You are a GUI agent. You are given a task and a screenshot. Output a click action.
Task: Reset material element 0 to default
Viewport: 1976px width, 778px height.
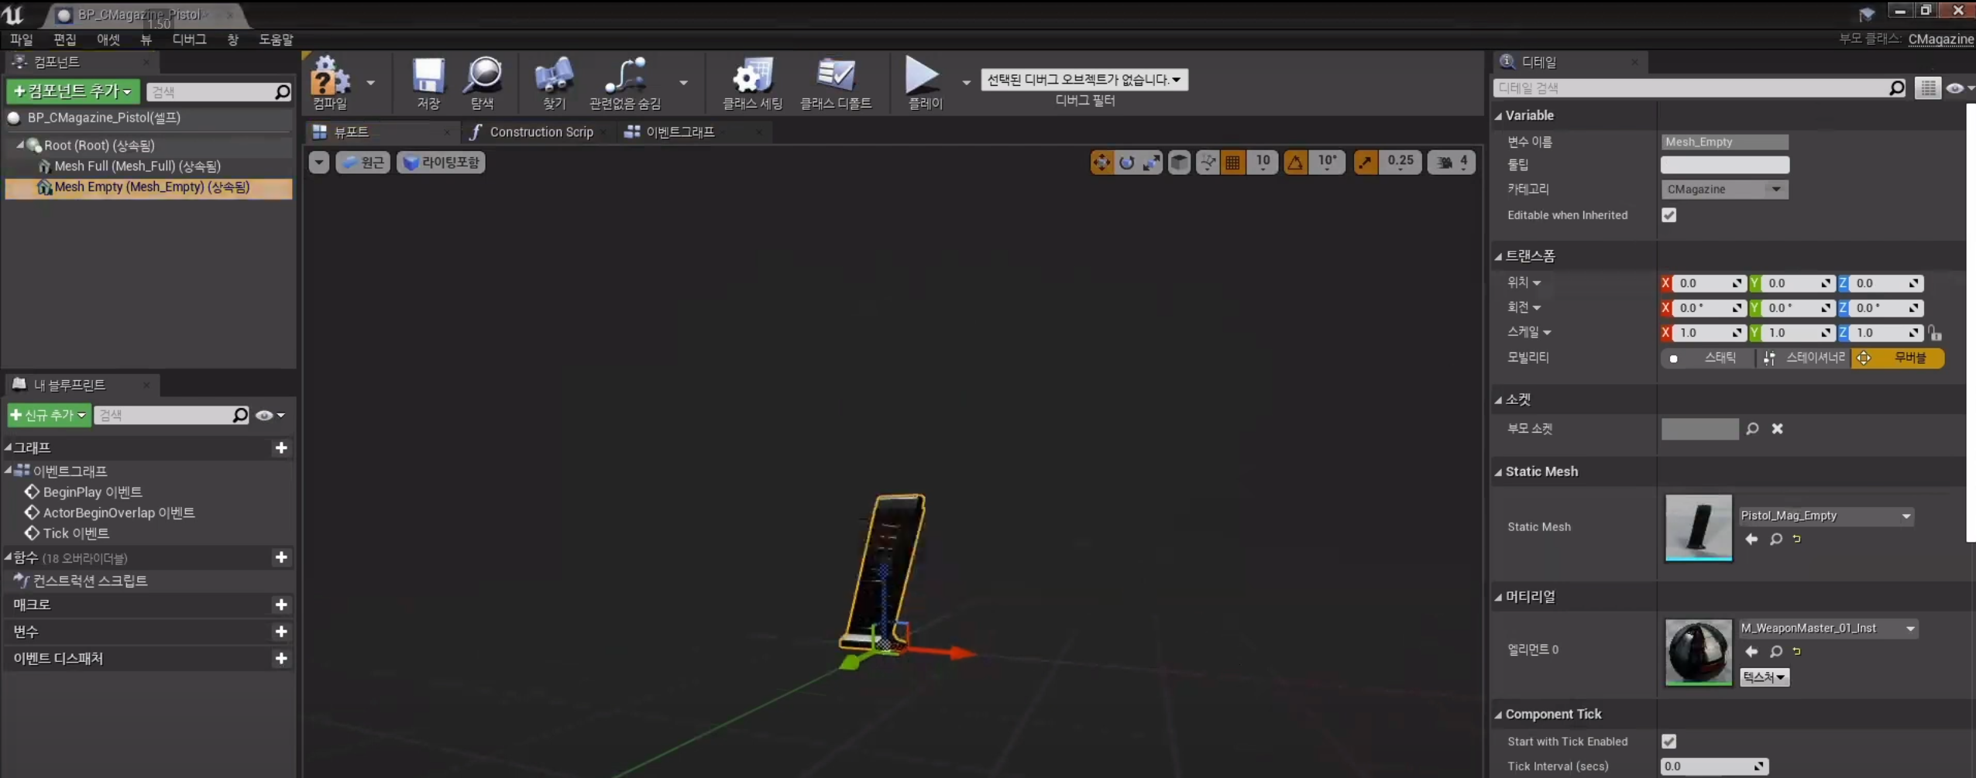[1797, 651]
